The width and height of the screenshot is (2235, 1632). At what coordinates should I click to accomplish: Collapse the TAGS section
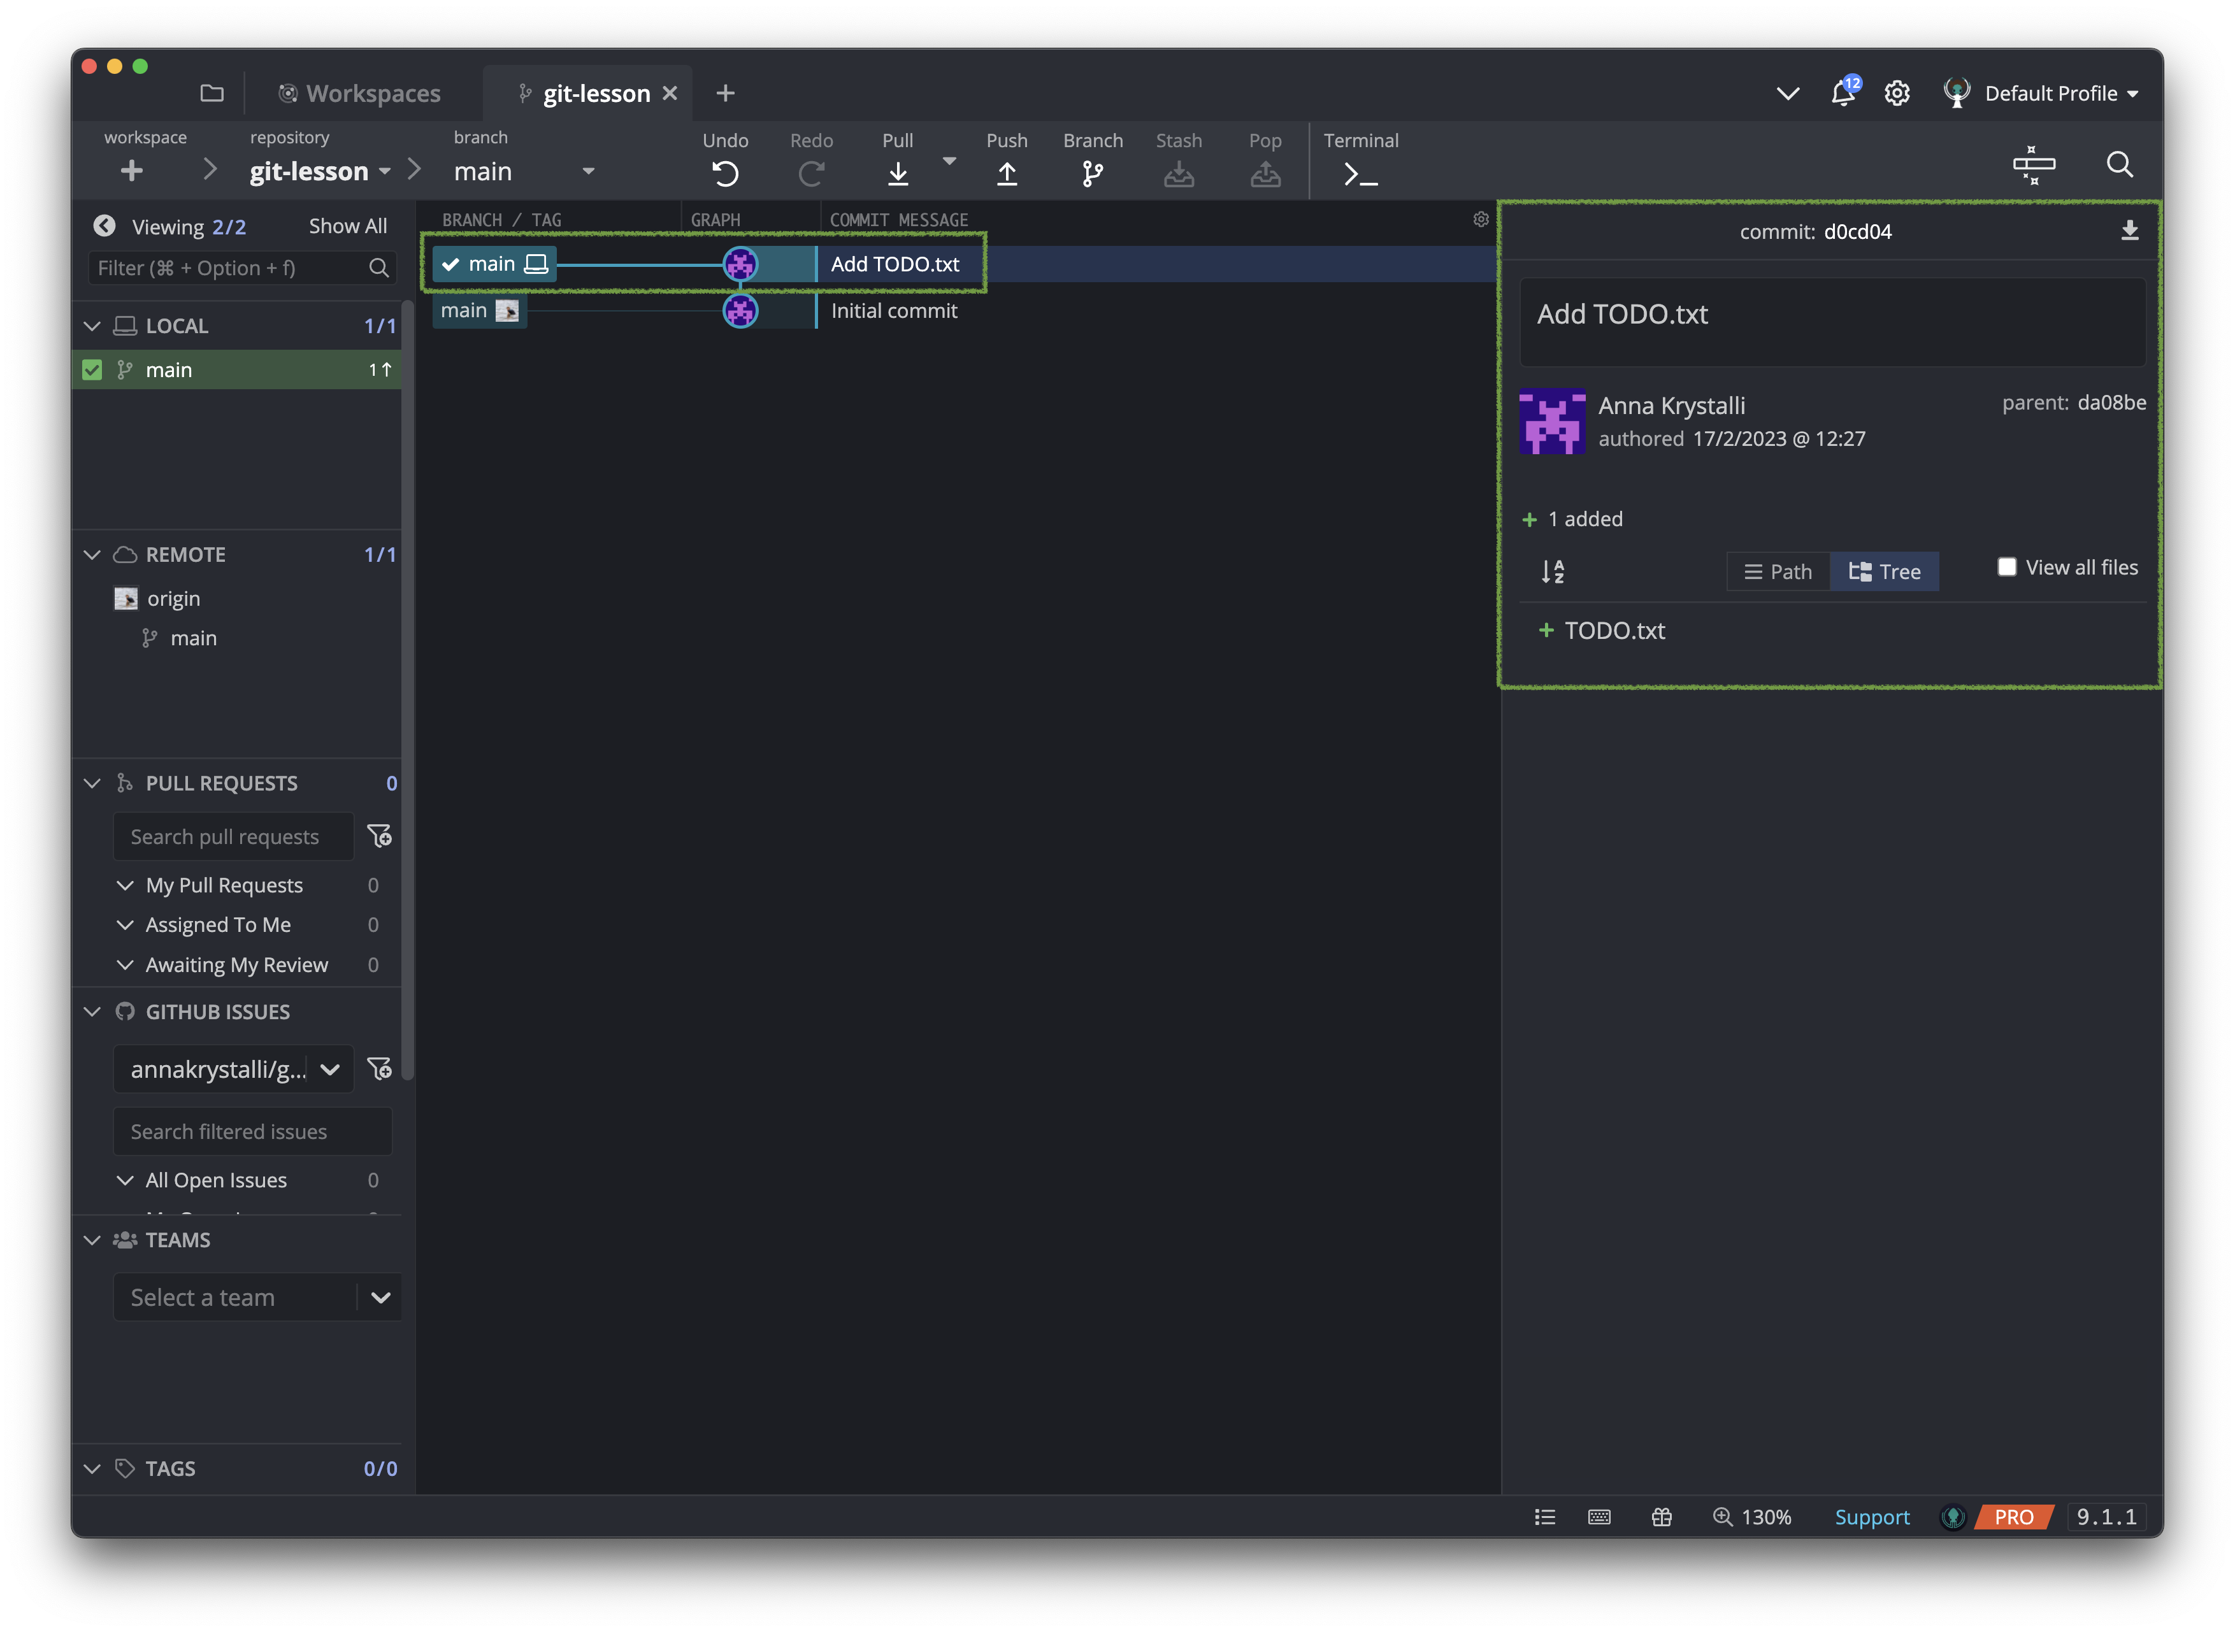point(93,1469)
